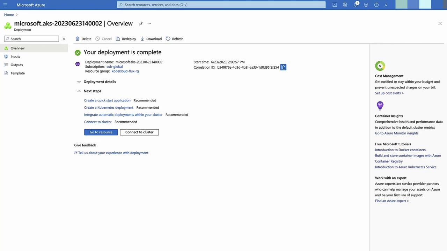Viewport: 447px width, 251px height.
Task: Select Overview in the left menu
Action: point(34,48)
